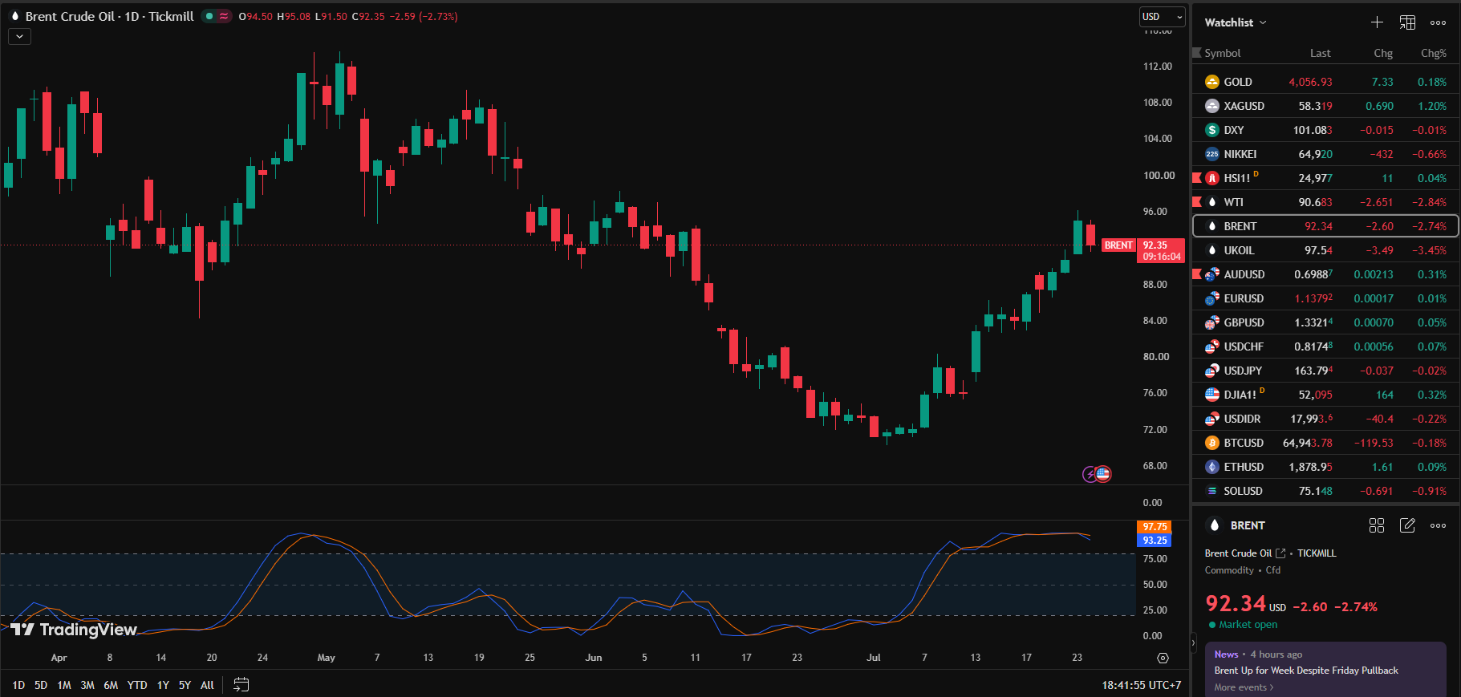
Task: Click the TICKMILL broker link
Action: point(1317,553)
